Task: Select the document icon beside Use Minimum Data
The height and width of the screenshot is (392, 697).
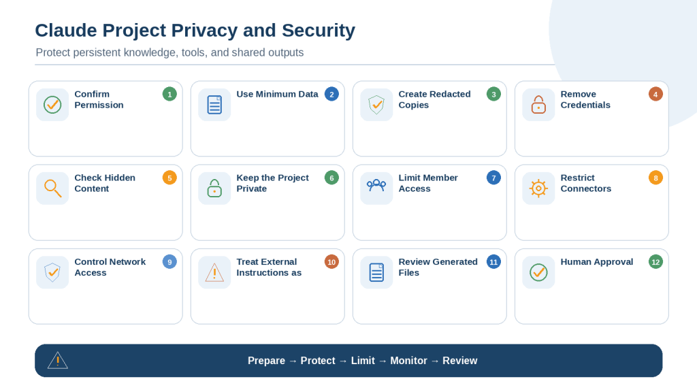Action: tap(214, 105)
